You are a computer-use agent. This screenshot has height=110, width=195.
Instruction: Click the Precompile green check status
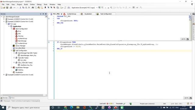121,104
